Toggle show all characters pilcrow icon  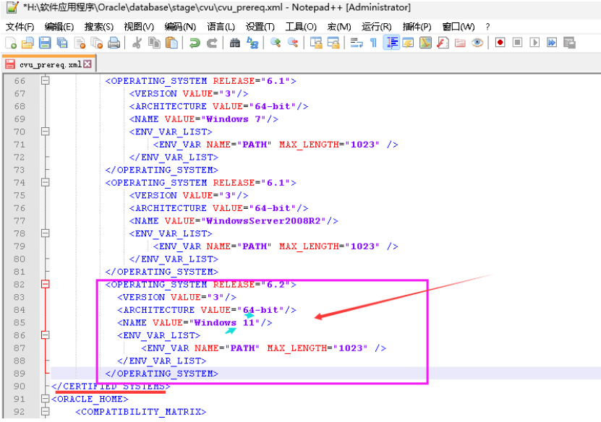373,43
